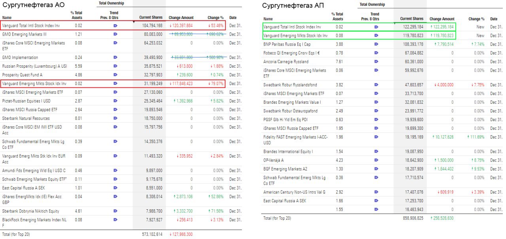
Task: Select Vanguard Total Intl Stock Index Inv in АО table
Action: coord(31,25)
